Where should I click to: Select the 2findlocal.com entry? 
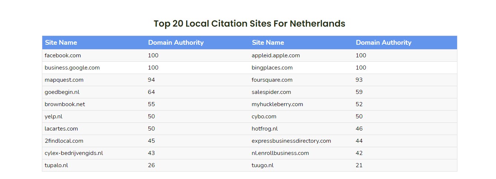click(x=64, y=141)
